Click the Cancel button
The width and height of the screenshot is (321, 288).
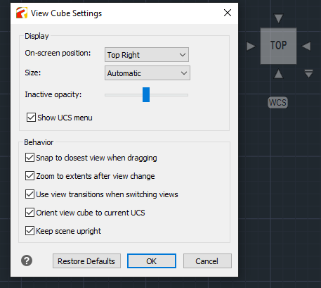tap(207, 261)
